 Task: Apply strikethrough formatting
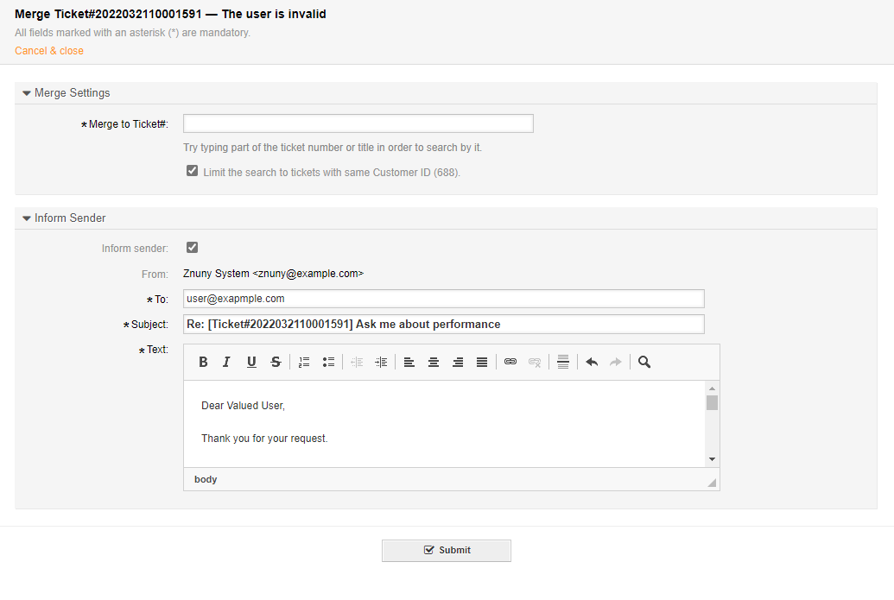276,363
